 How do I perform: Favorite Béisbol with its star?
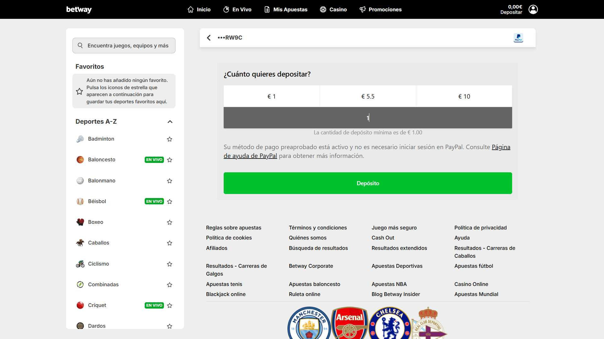(170, 202)
